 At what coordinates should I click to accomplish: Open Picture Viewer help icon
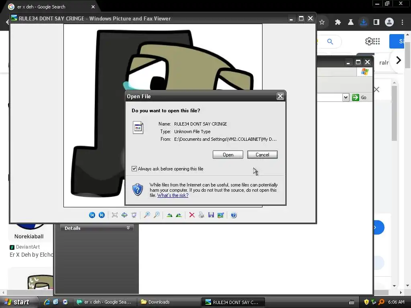point(234,215)
